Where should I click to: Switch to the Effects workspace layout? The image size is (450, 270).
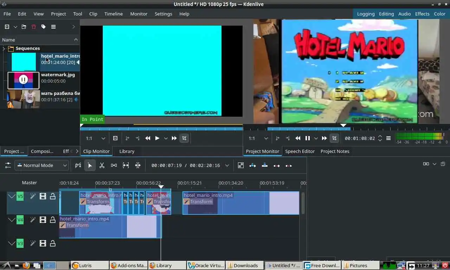click(x=422, y=14)
